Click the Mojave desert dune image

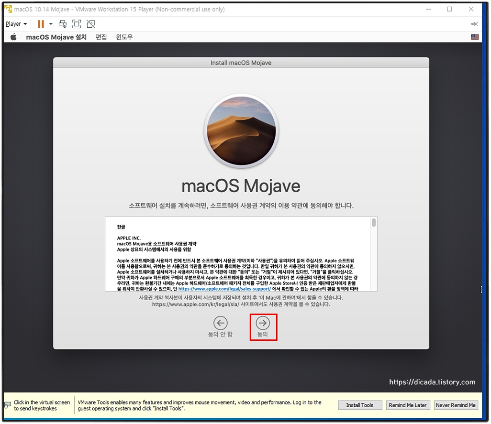click(241, 130)
